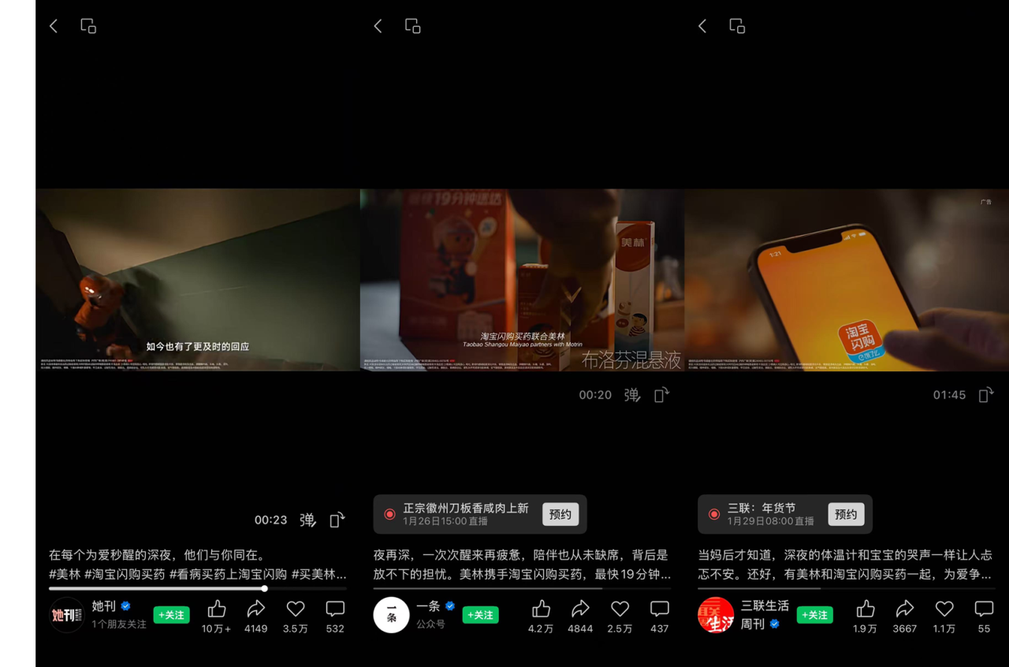1009x667 pixels.
Task: Follow 她刊 via the +关注 button
Action: click(x=171, y=614)
